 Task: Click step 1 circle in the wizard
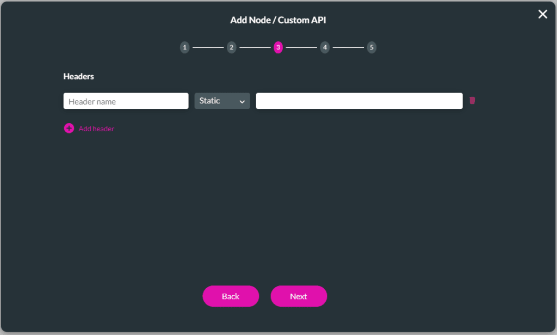[184, 47]
